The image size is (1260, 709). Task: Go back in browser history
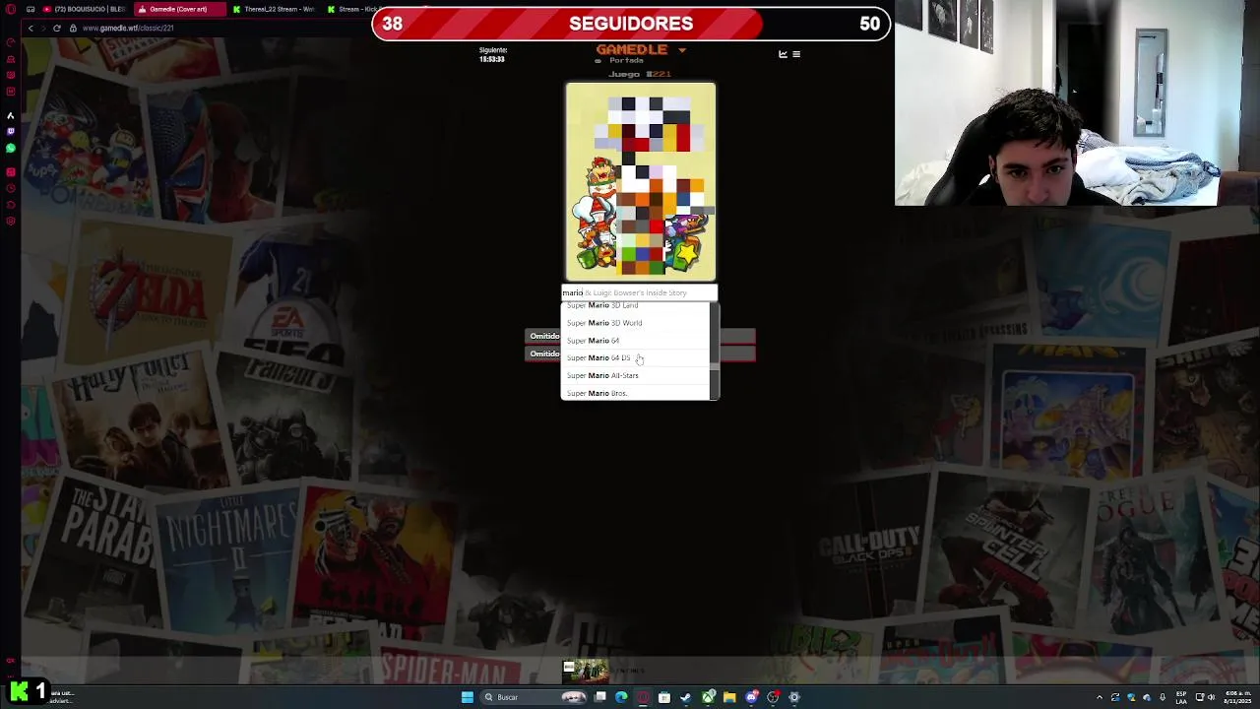(x=31, y=28)
